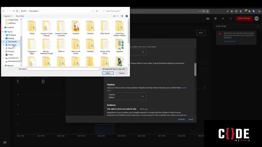
Task: Click the YouTube account avatar
Action: [x=257, y=18]
